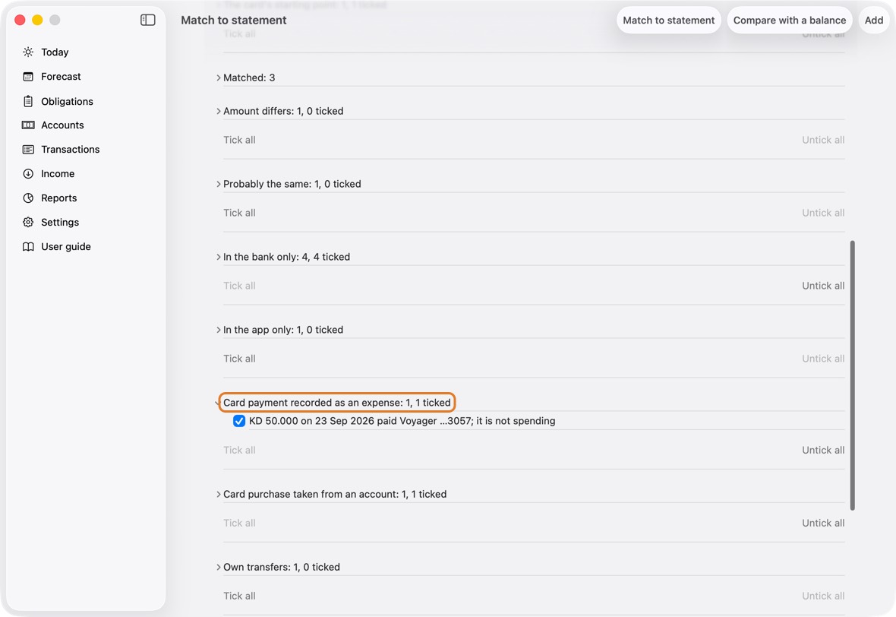The width and height of the screenshot is (896, 617).
Task: Click the Today sun icon
Action: pyautogui.click(x=28, y=52)
